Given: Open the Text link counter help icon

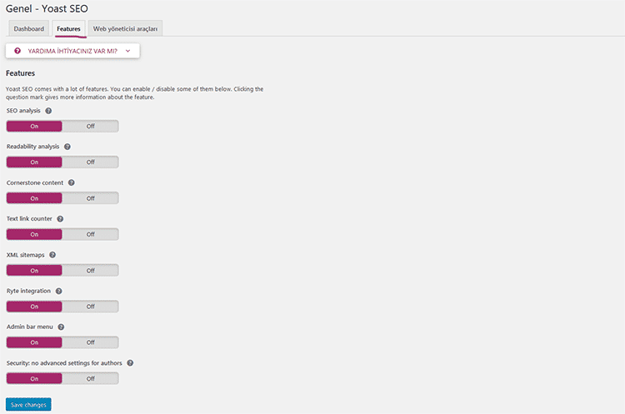Looking at the screenshot, I should [60, 219].
